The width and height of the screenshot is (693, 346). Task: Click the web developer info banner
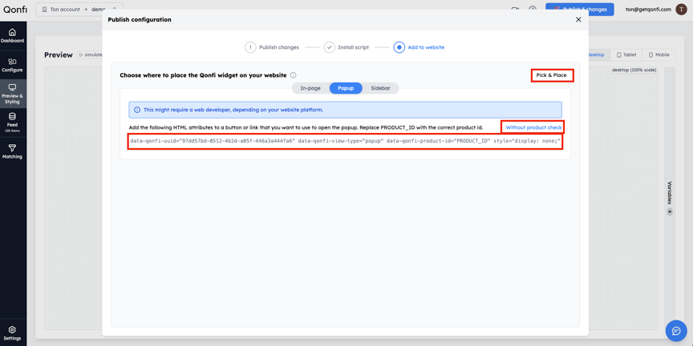pyautogui.click(x=345, y=110)
